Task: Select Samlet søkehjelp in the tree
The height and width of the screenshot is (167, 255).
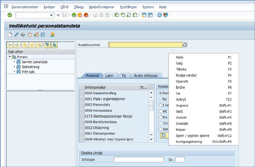Action: 34,62
